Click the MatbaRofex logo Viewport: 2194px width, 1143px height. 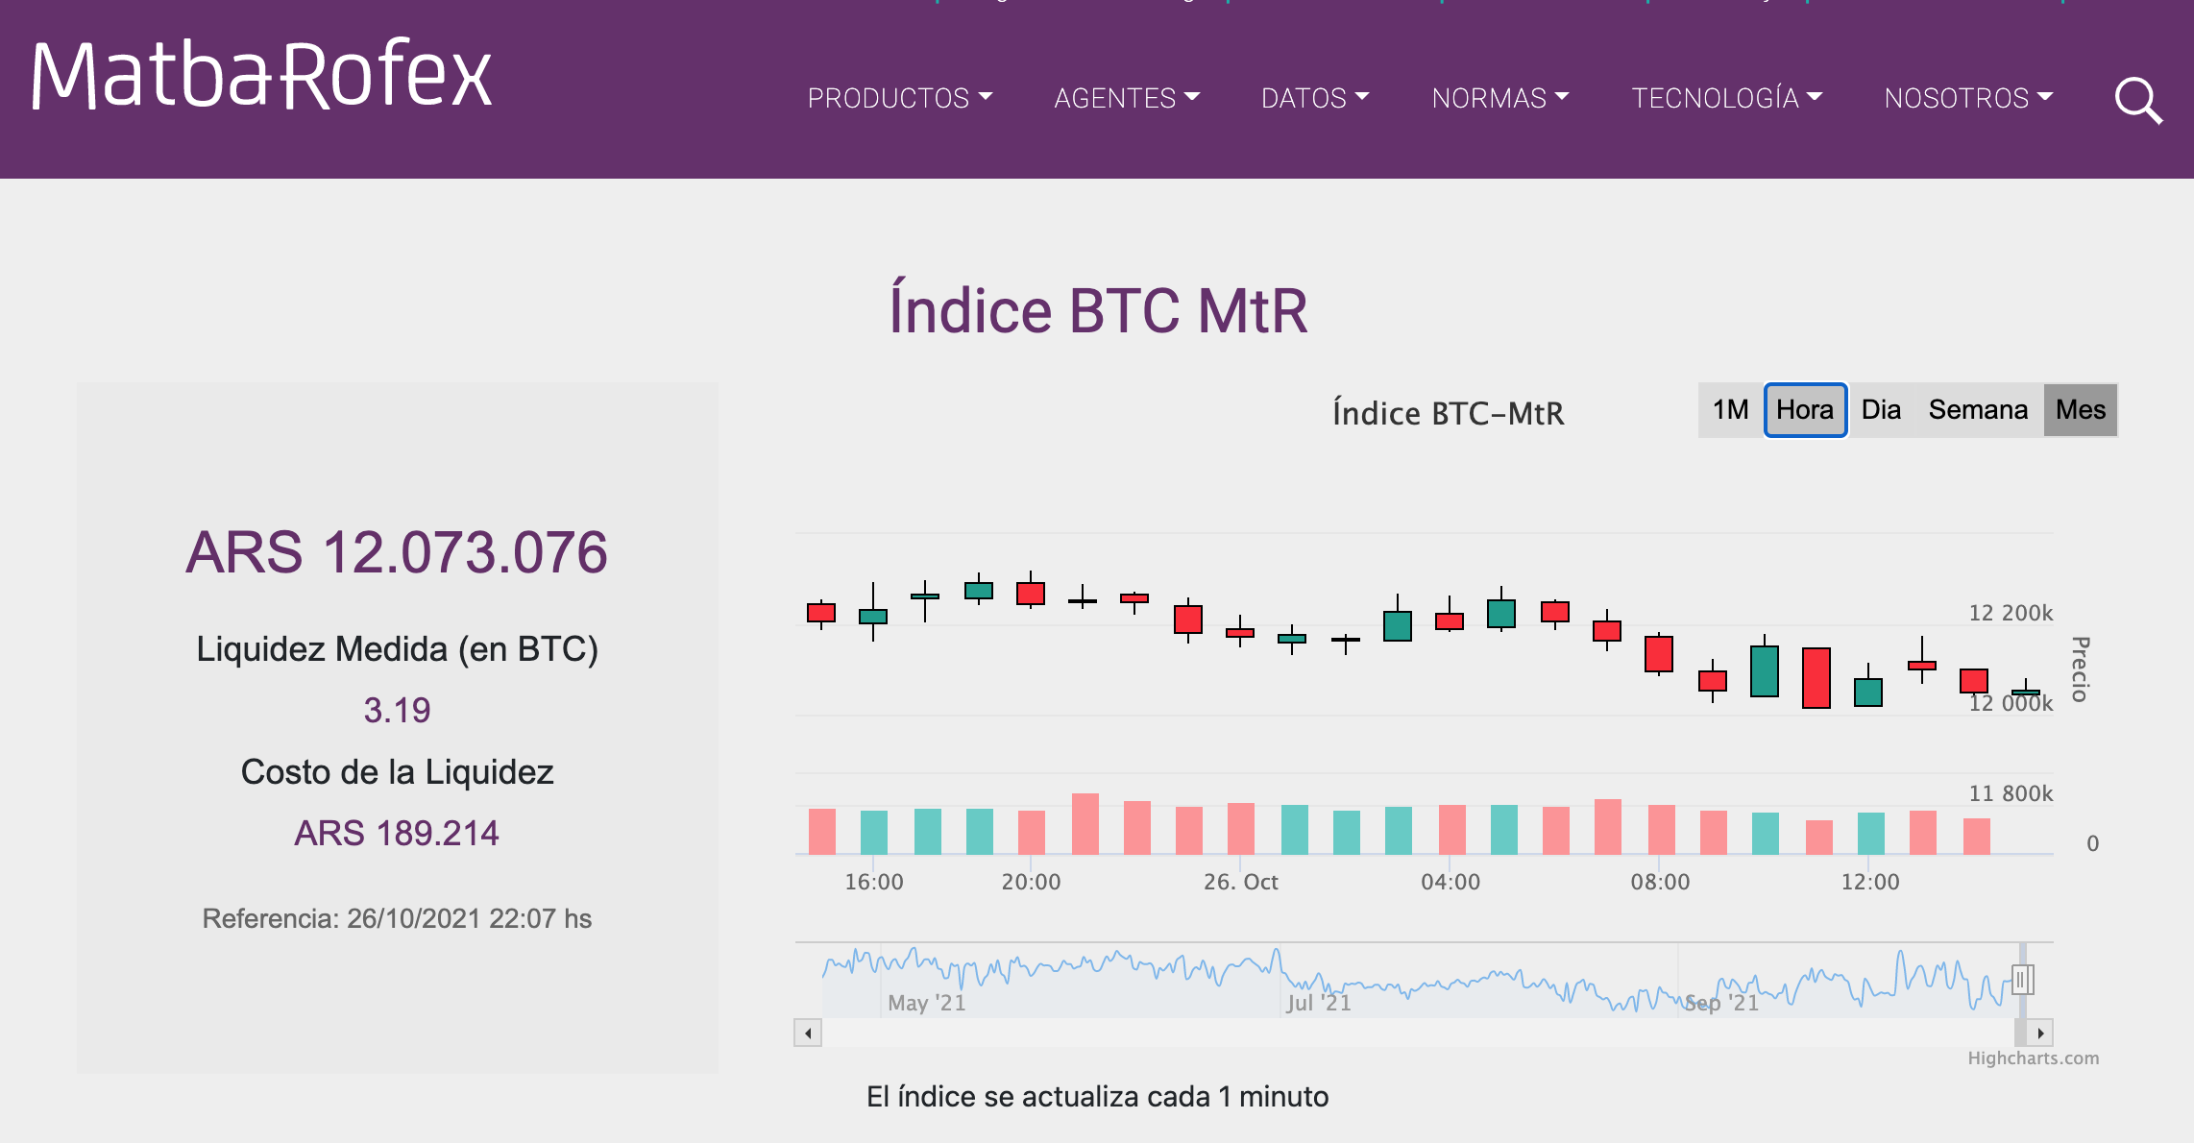(x=261, y=75)
